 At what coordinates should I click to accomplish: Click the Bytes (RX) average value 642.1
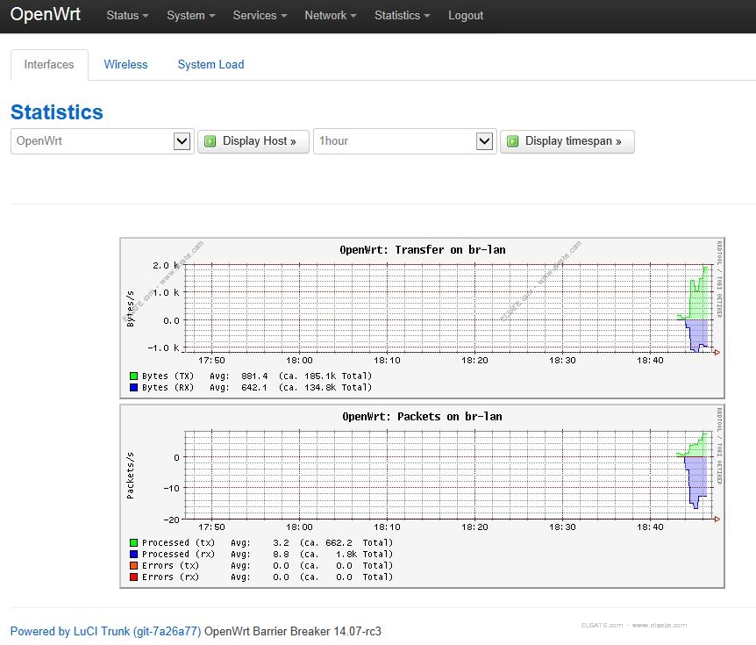[x=254, y=387]
